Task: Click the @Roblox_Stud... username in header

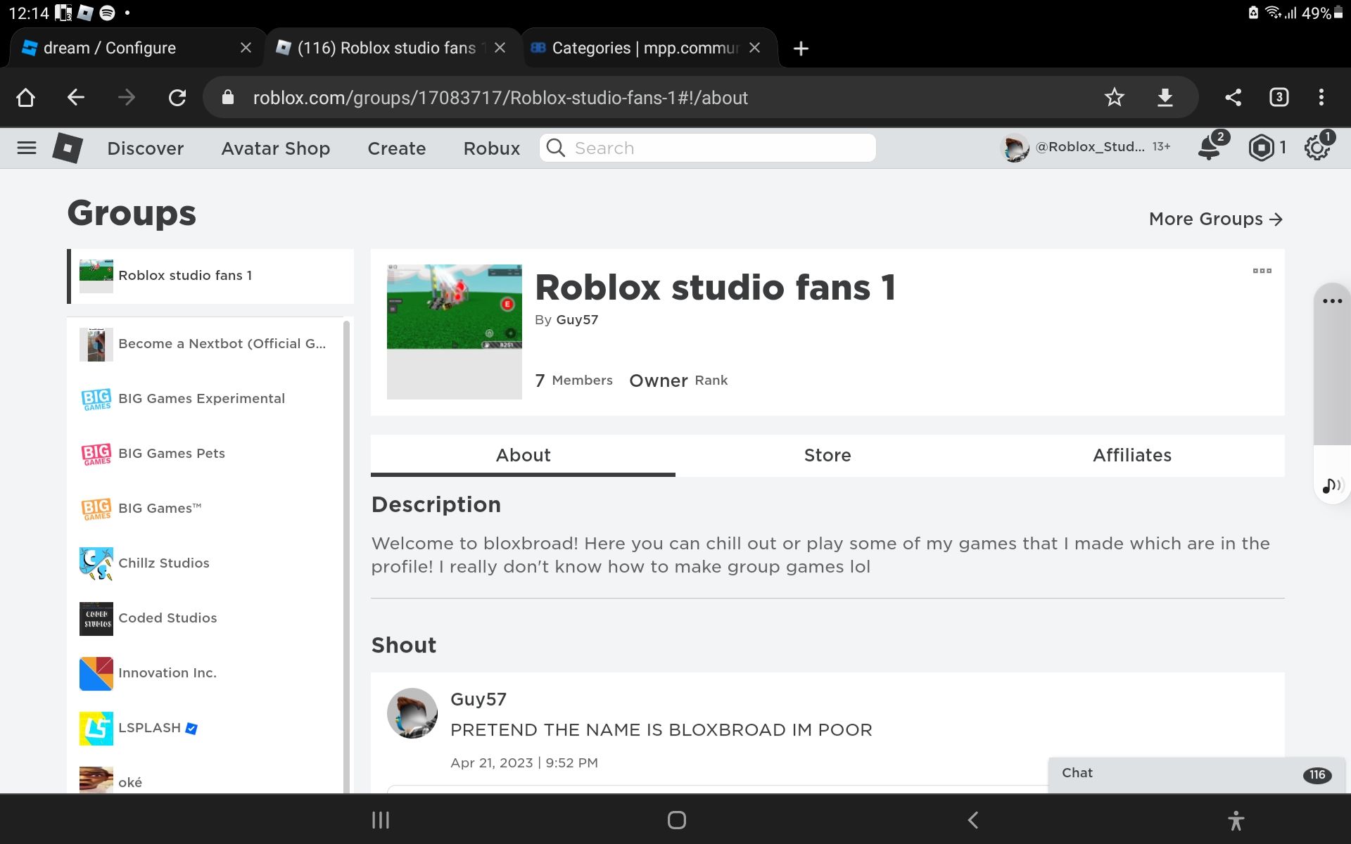Action: click(1089, 147)
